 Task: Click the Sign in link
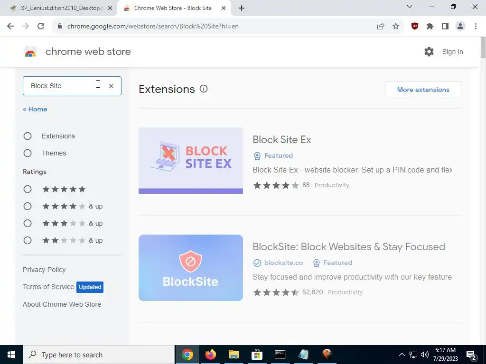452,52
